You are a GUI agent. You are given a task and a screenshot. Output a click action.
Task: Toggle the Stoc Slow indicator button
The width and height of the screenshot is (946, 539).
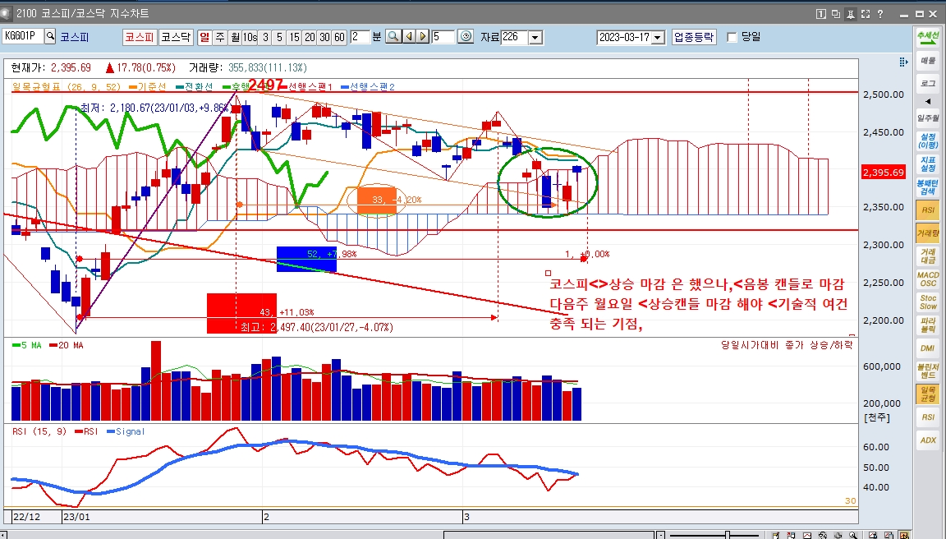click(928, 302)
